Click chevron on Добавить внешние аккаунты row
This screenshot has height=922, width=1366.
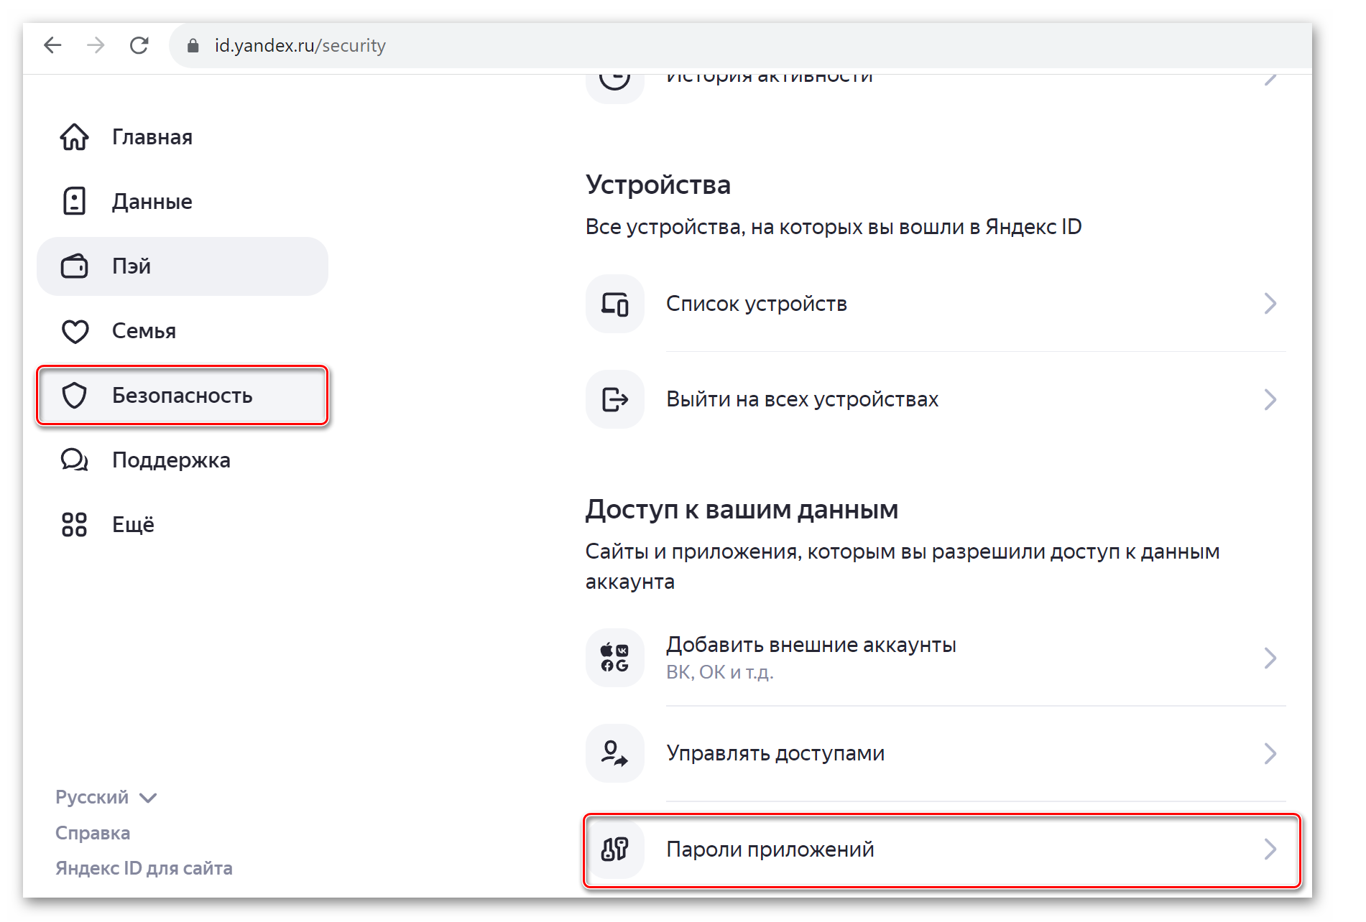1270,658
